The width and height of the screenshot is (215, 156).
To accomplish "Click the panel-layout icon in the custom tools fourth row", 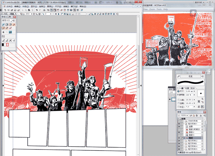I will [x=3, y=36].
